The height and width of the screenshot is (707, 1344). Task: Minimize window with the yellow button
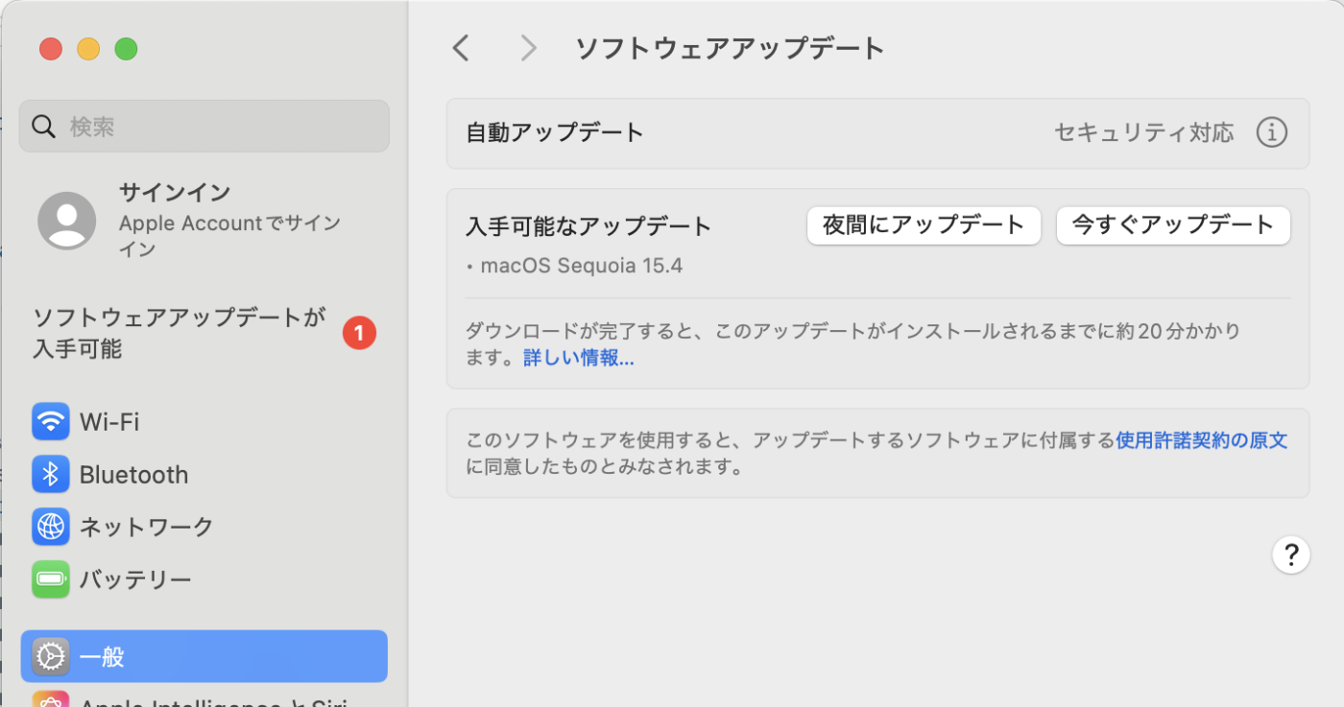click(x=88, y=49)
